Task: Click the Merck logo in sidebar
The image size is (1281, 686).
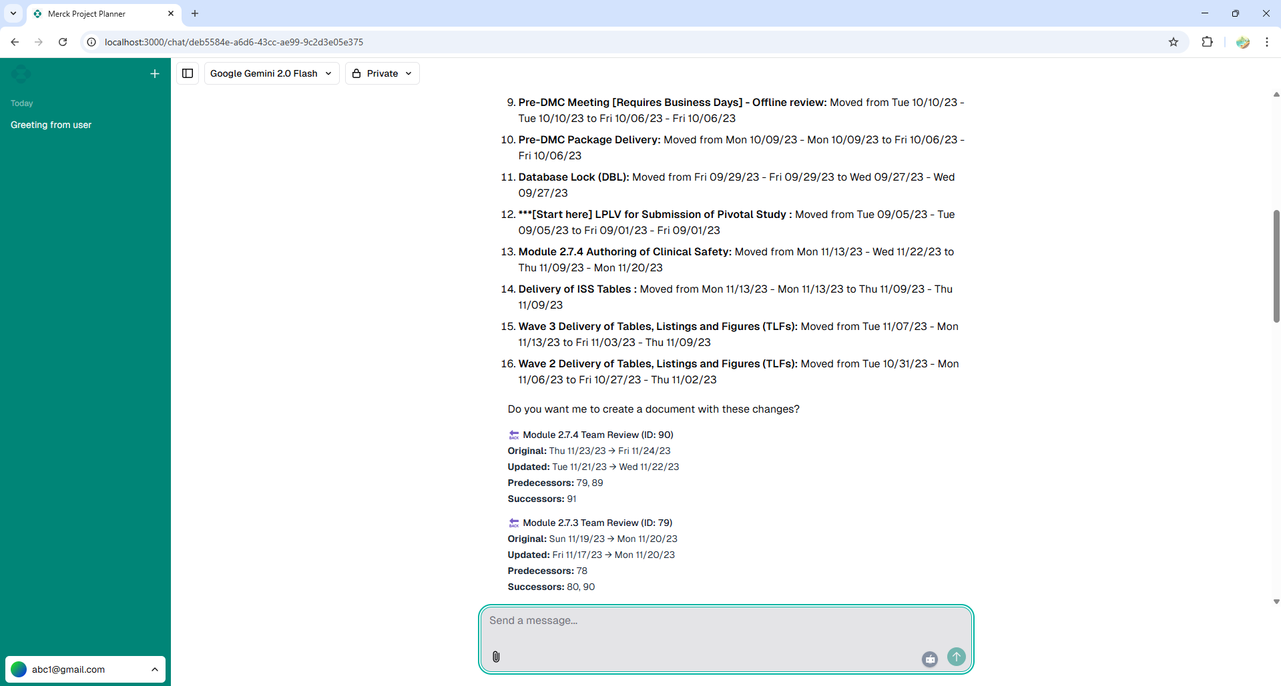Action: pyautogui.click(x=21, y=74)
